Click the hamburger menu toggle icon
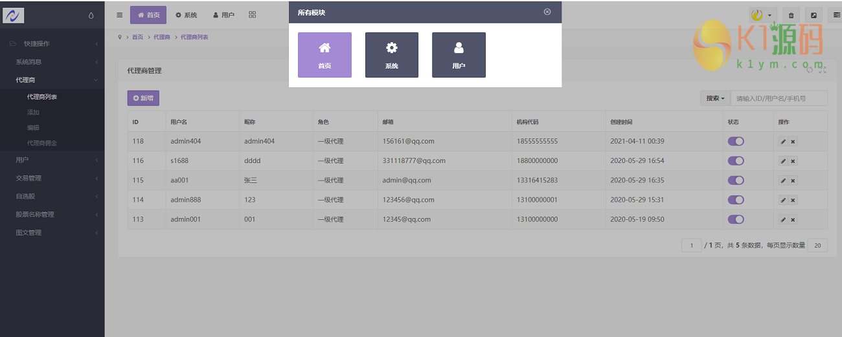The image size is (842, 337). (x=119, y=15)
